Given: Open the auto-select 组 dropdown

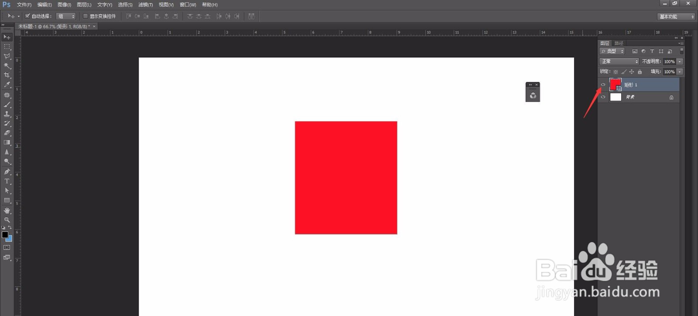Looking at the screenshot, I should [x=66, y=16].
